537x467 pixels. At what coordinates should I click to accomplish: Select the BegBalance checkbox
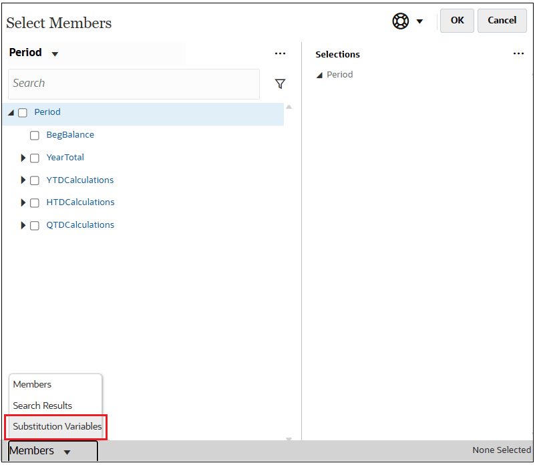coord(34,135)
